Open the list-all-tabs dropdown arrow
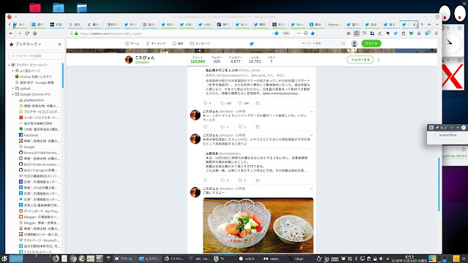This screenshot has height=263, width=468. tap(437, 24)
